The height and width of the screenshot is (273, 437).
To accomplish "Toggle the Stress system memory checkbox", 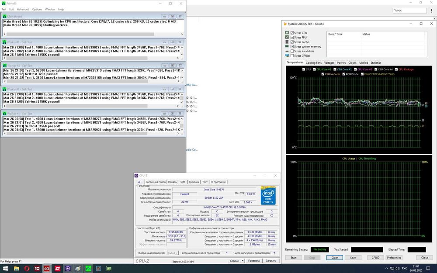I will [292, 47].
